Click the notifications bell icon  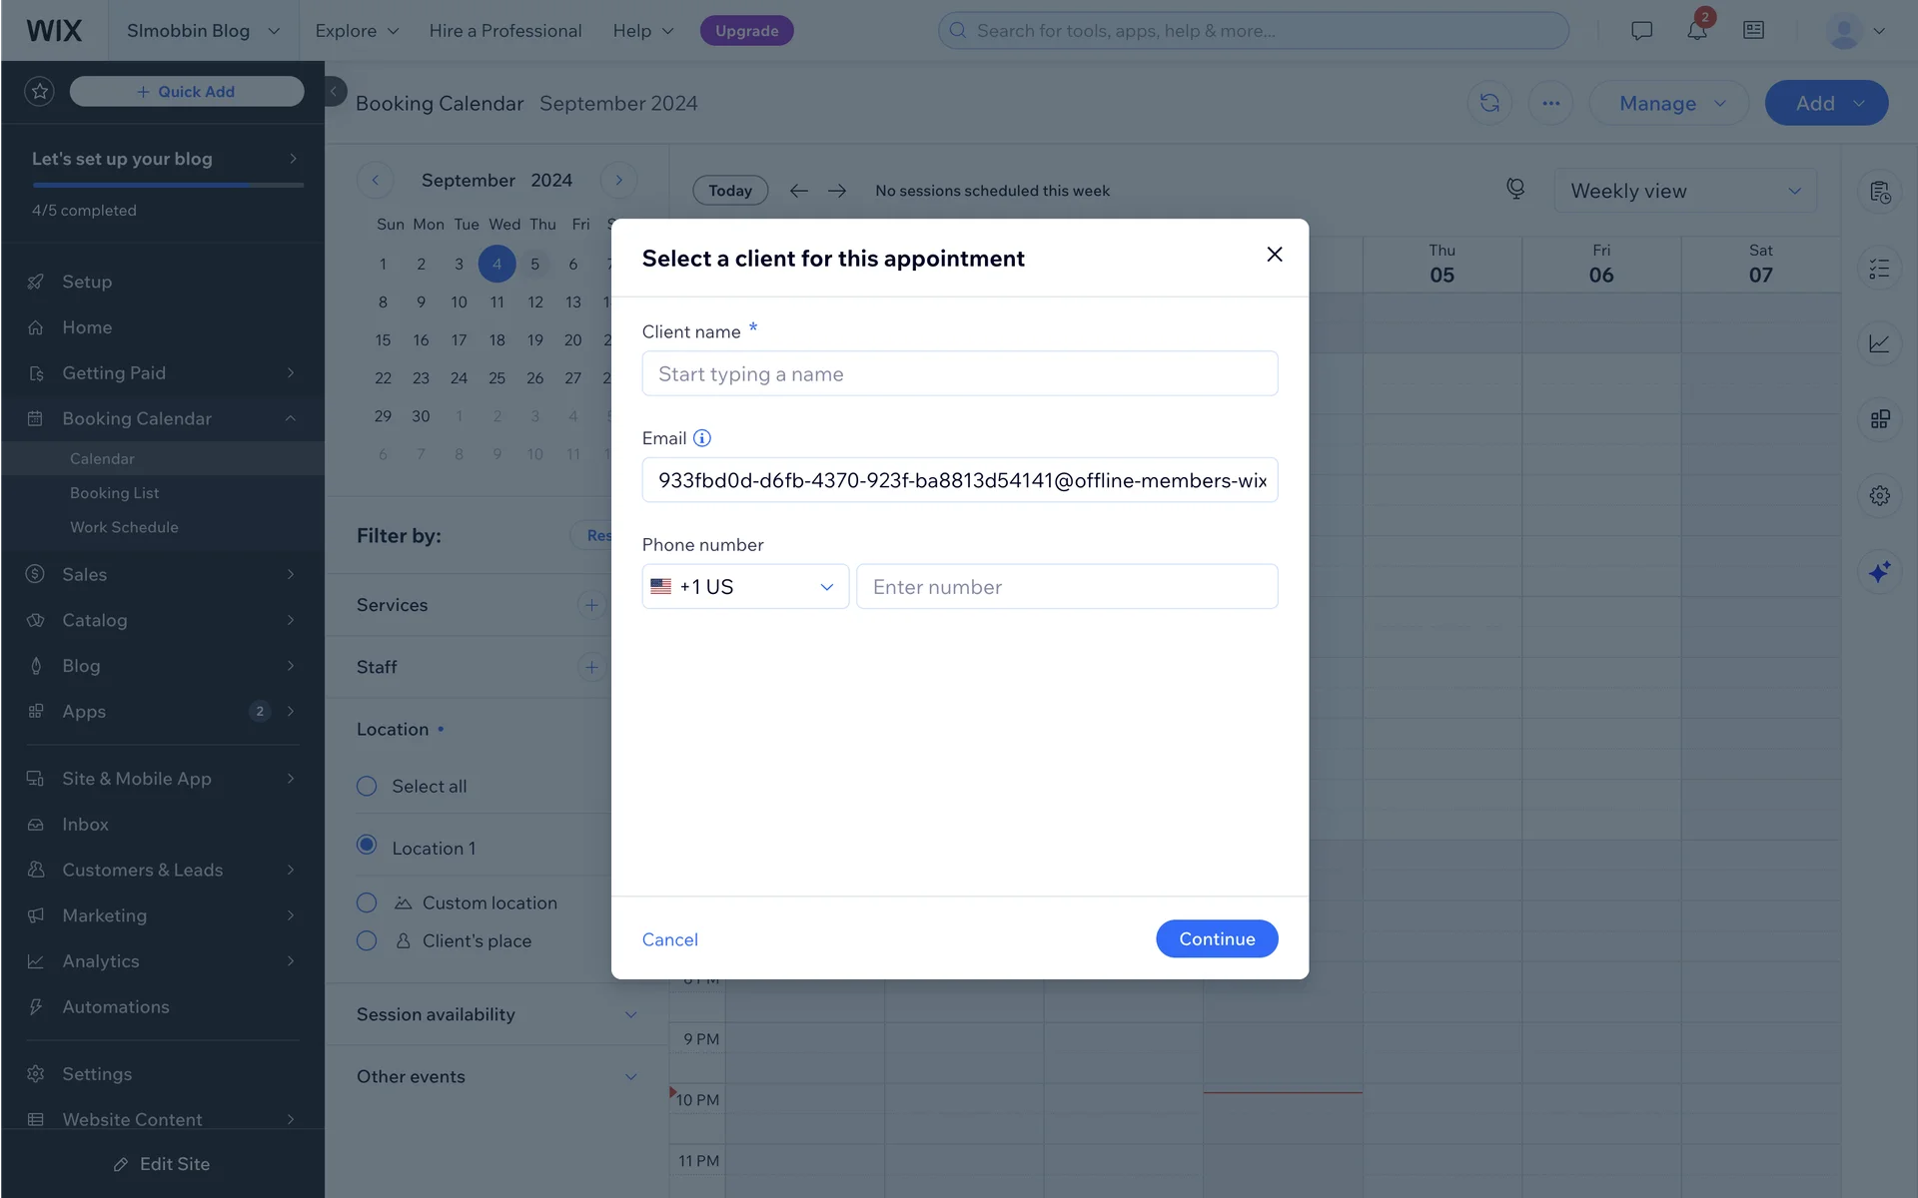(x=1696, y=31)
